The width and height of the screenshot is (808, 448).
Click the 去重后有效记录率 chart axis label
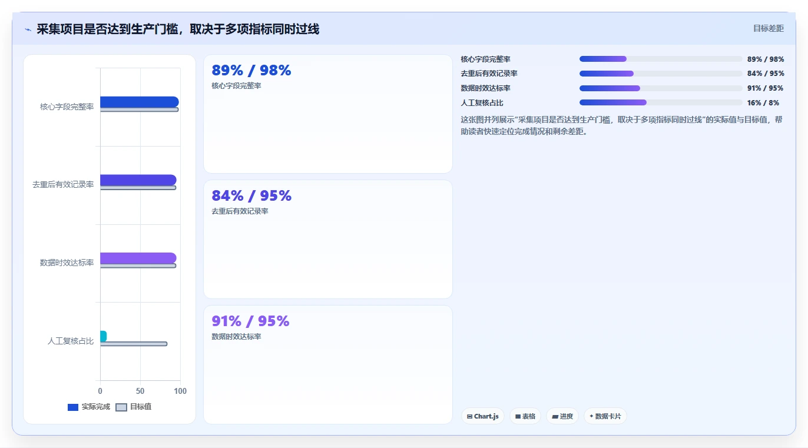[63, 185]
